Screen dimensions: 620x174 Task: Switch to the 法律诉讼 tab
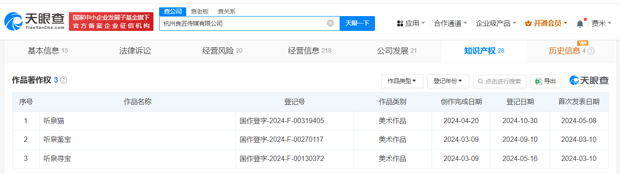click(x=135, y=51)
